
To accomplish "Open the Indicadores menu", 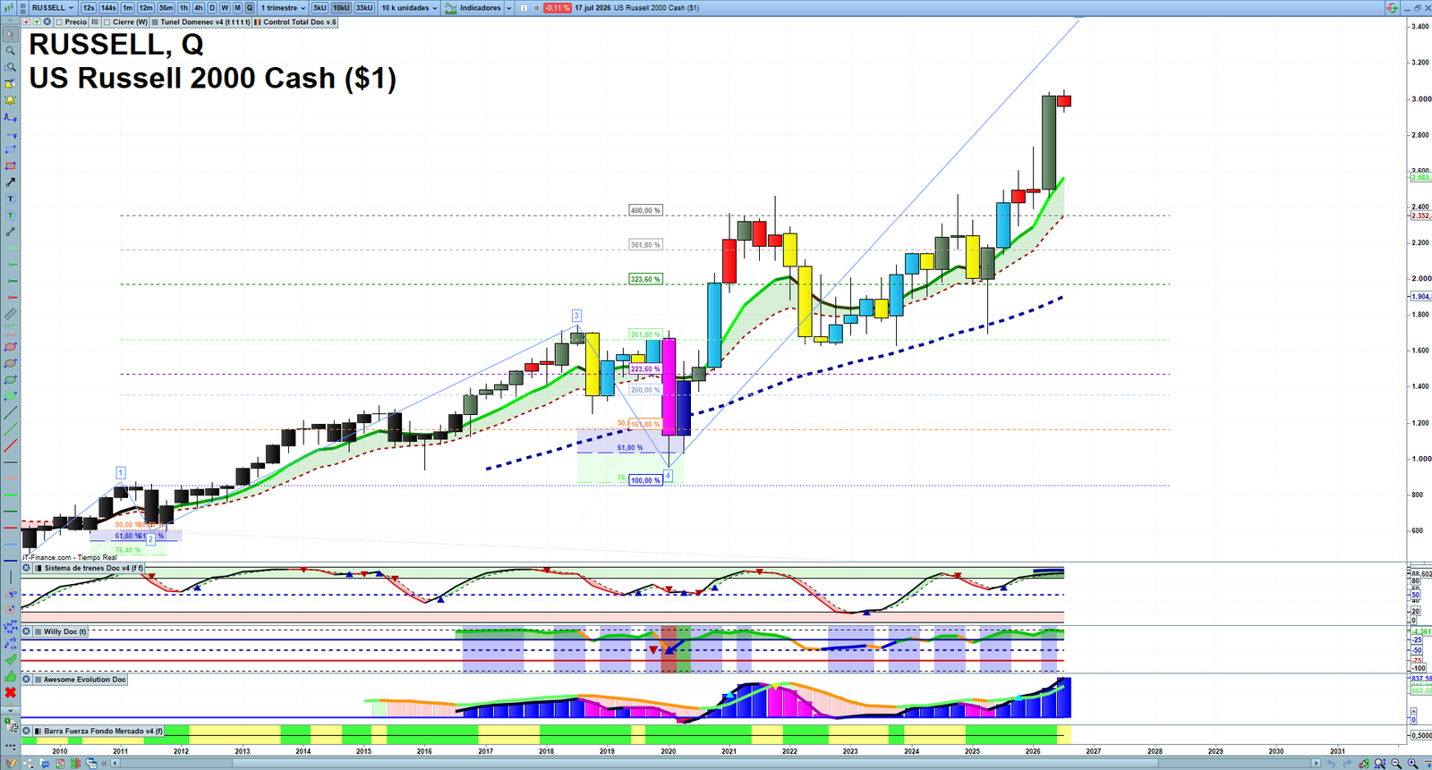I will [473, 8].
